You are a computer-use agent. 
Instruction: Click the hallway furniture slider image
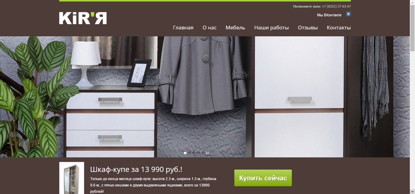click(x=205, y=97)
